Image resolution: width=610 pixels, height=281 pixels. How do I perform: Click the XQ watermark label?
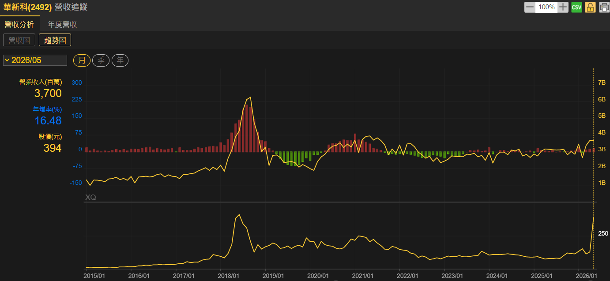(x=90, y=198)
